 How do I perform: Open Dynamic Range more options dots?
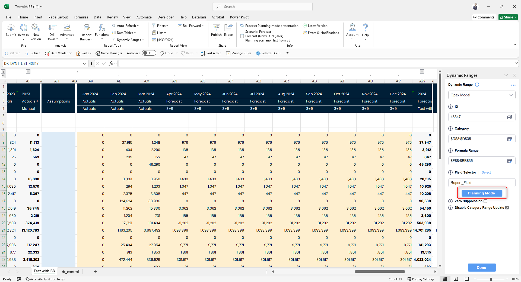coord(513,85)
